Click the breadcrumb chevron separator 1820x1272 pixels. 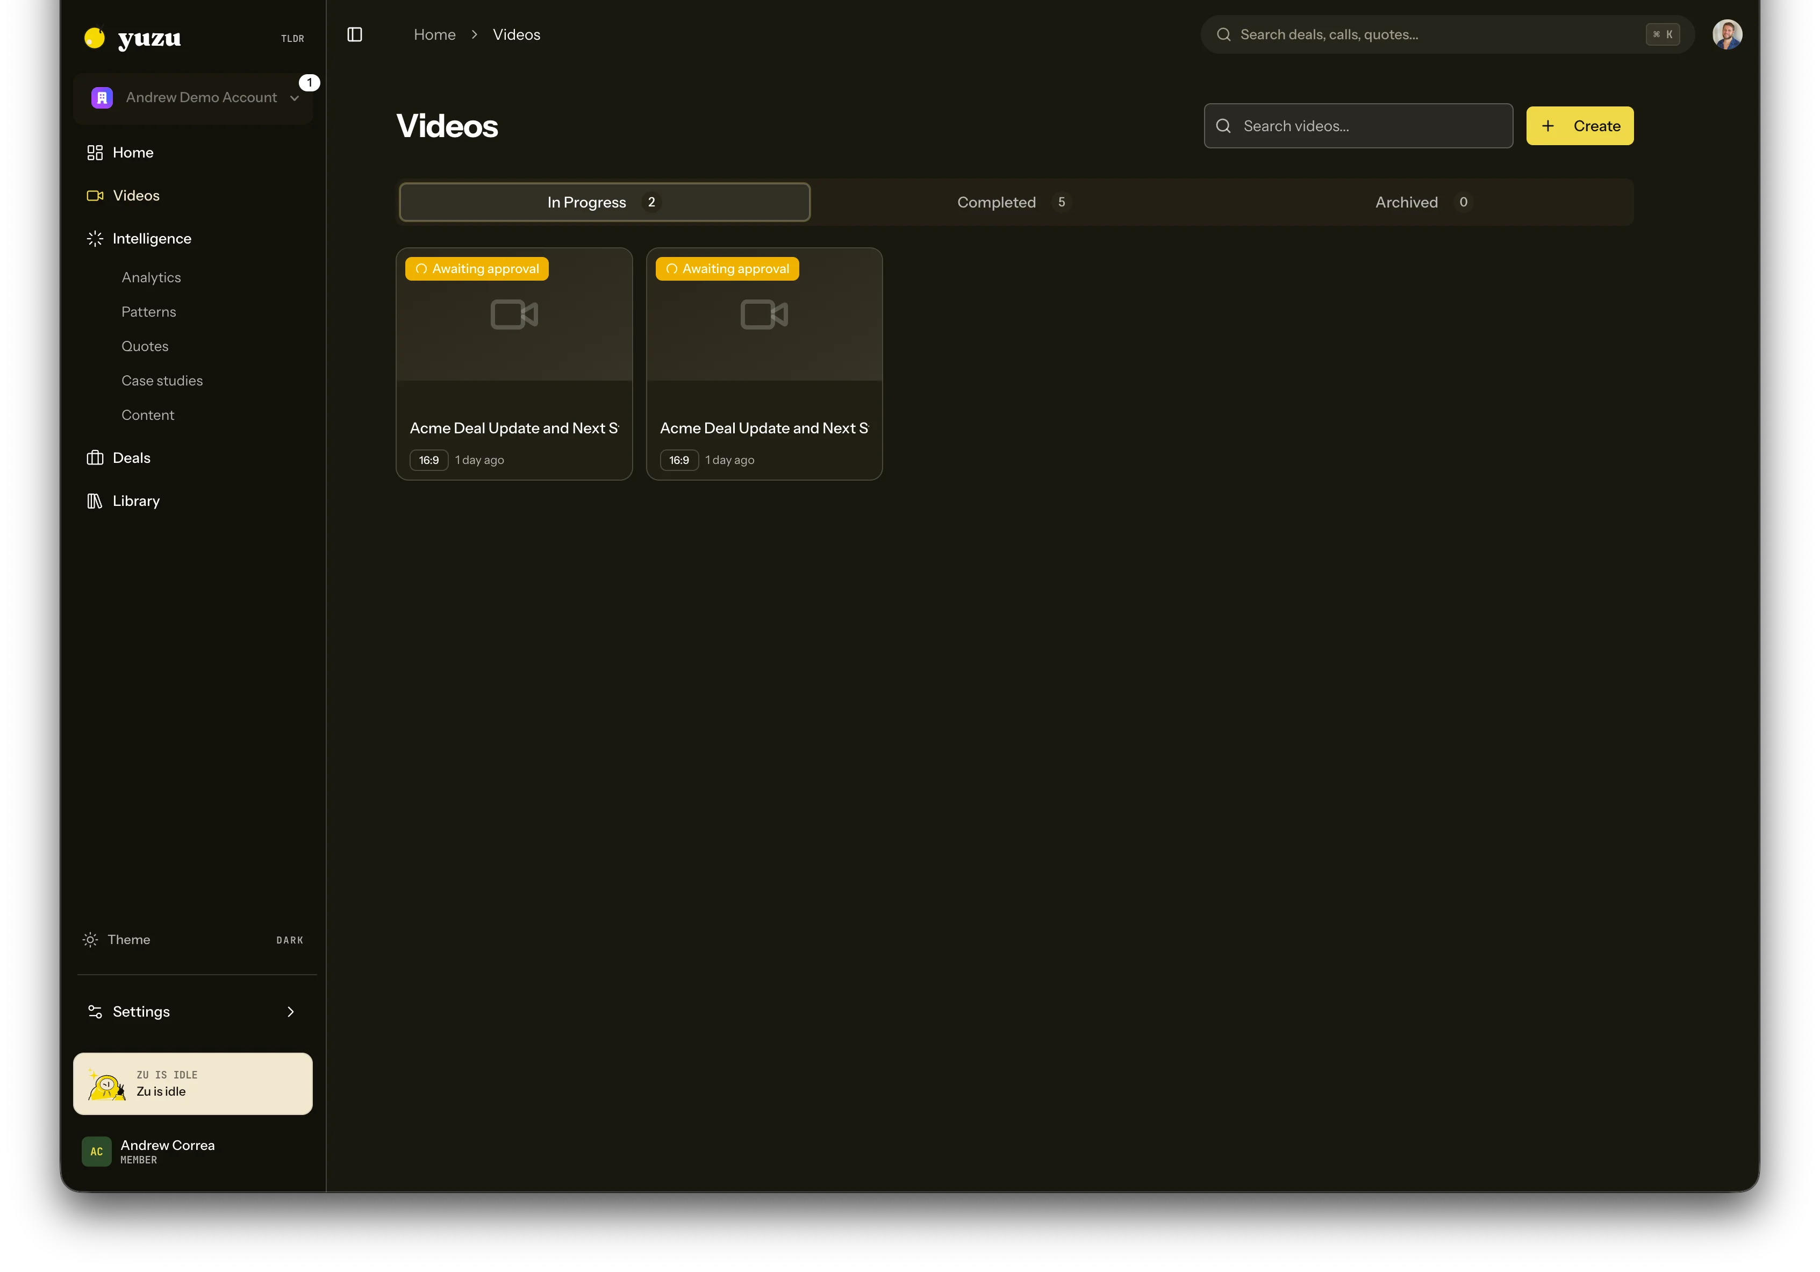[x=474, y=34]
